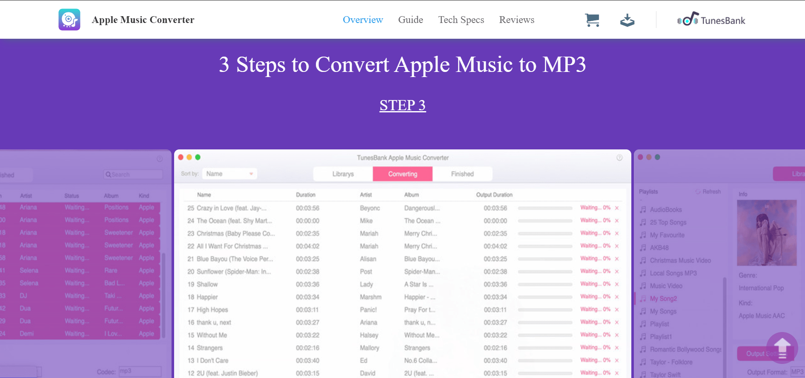Cancel High Hopes conversion
The height and width of the screenshot is (378, 805).
pos(617,310)
